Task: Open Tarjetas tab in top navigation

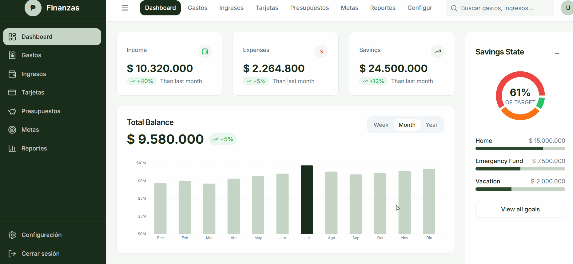Action: 267,8
